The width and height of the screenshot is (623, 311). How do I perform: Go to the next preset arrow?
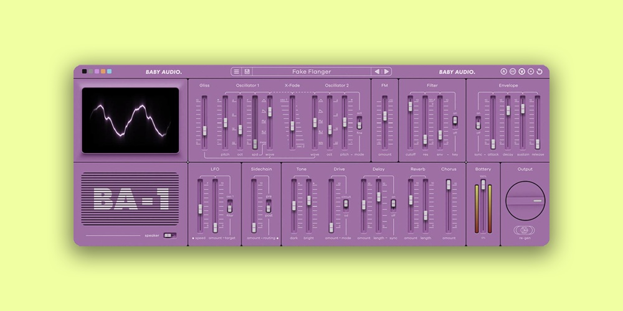coord(386,72)
